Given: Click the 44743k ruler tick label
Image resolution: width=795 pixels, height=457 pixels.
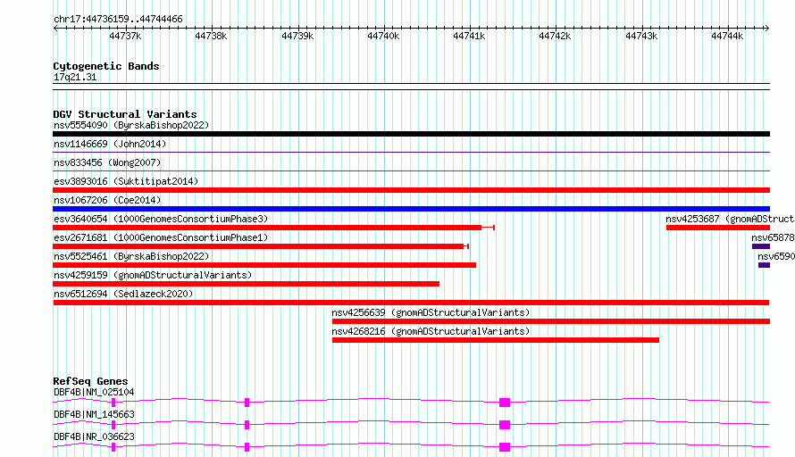Looking at the screenshot, I should (641, 36).
